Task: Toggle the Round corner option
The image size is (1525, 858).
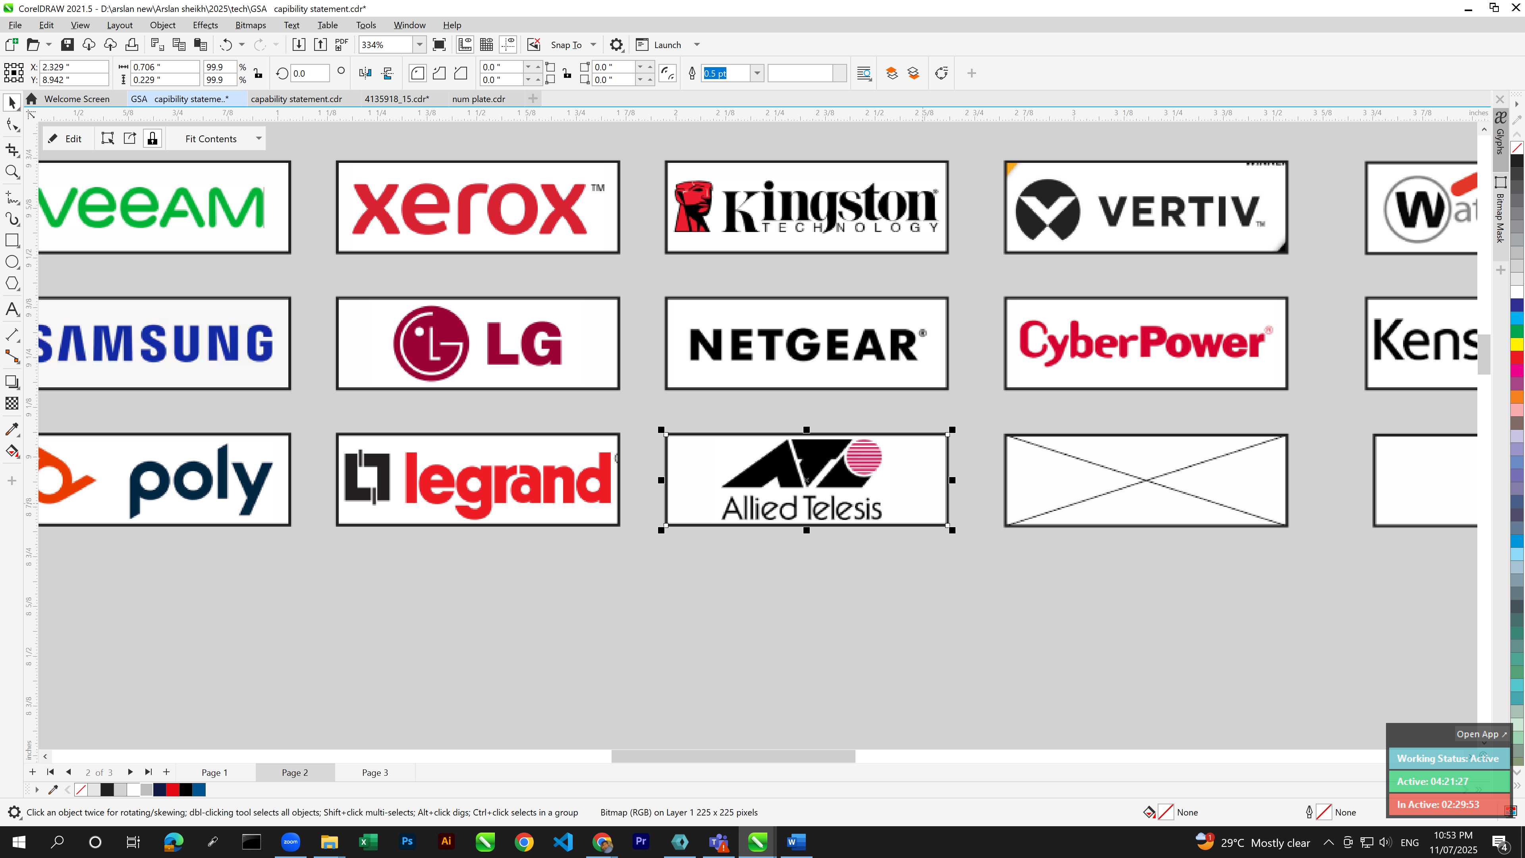Action: [417, 73]
